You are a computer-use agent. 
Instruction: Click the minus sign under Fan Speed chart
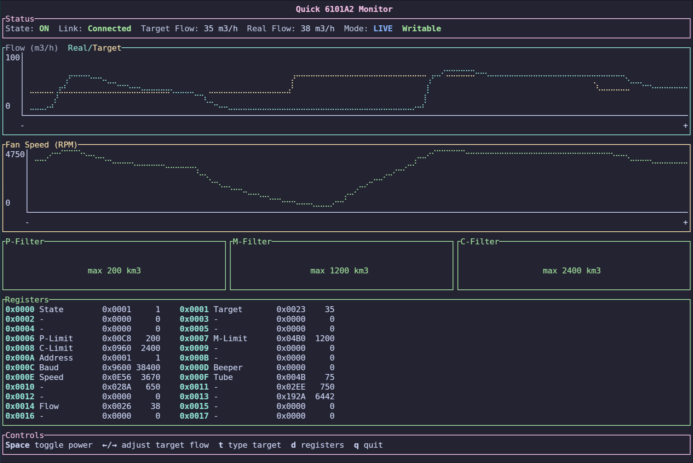coord(27,223)
